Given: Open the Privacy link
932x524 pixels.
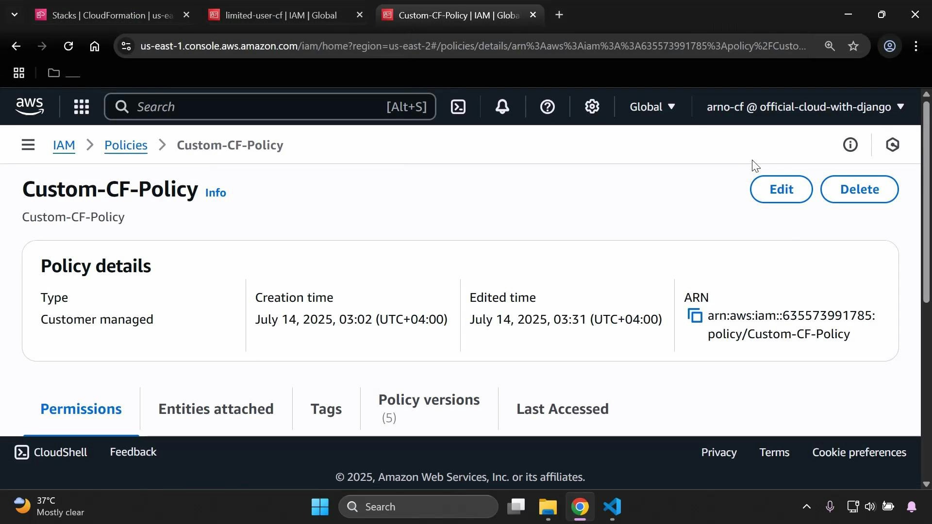Looking at the screenshot, I should (719, 453).
